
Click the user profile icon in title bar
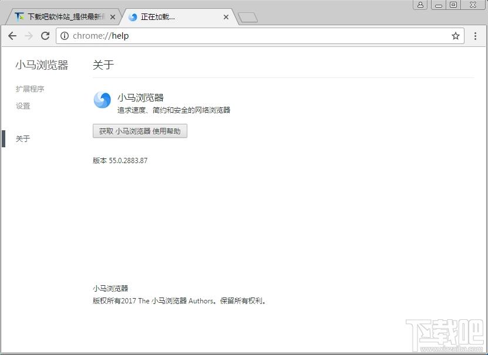coord(420,4)
